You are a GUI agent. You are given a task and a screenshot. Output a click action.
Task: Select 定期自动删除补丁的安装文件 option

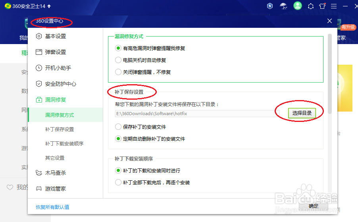point(150,139)
